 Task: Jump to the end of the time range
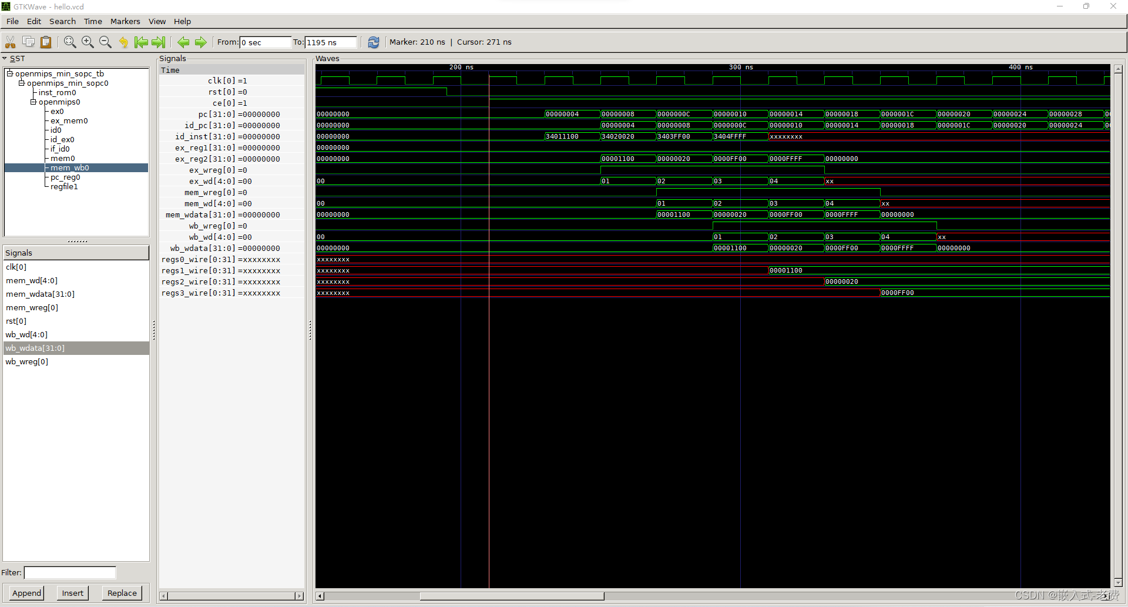tap(159, 42)
